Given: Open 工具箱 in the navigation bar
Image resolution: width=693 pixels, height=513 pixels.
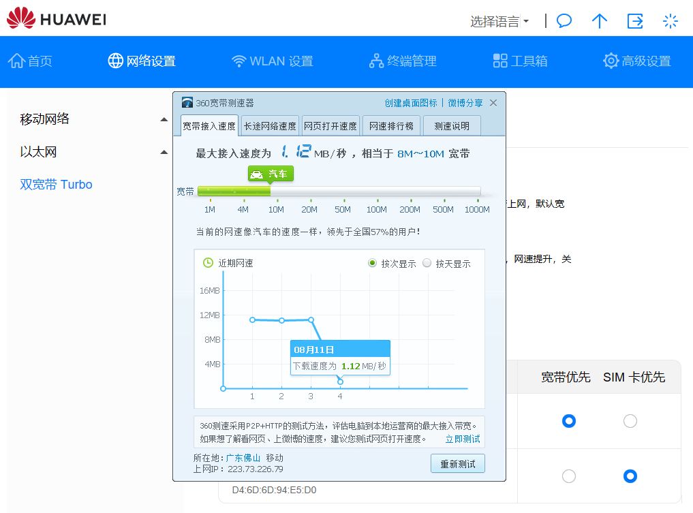Looking at the screenshot, I should 520,61.
